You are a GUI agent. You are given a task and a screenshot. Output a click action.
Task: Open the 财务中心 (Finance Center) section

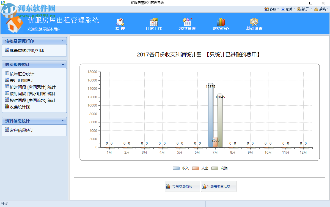[x=221, y=24]
